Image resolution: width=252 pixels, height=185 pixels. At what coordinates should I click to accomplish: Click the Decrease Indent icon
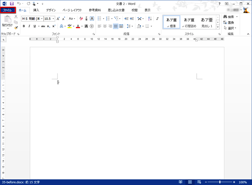(x=126, y=18)
